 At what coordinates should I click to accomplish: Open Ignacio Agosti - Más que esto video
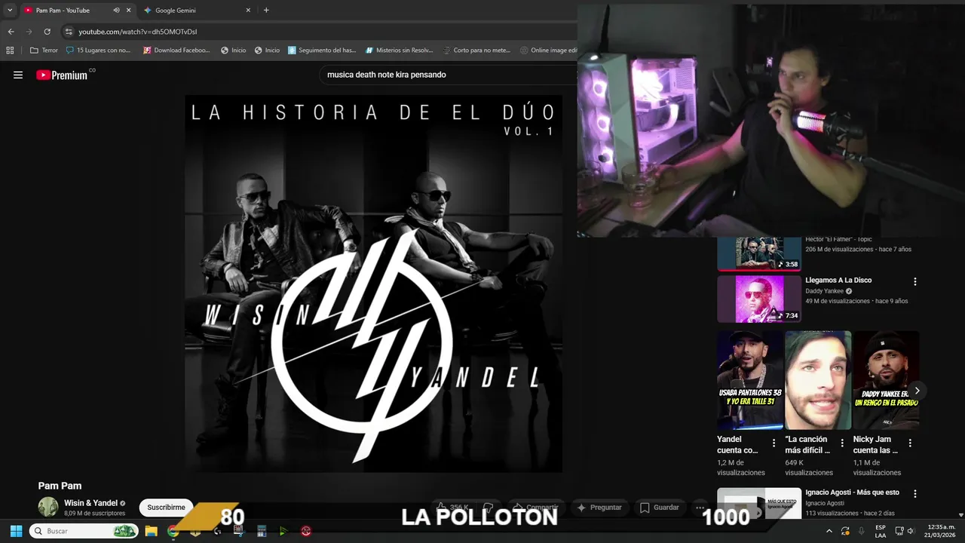click(x=852, y=492)
